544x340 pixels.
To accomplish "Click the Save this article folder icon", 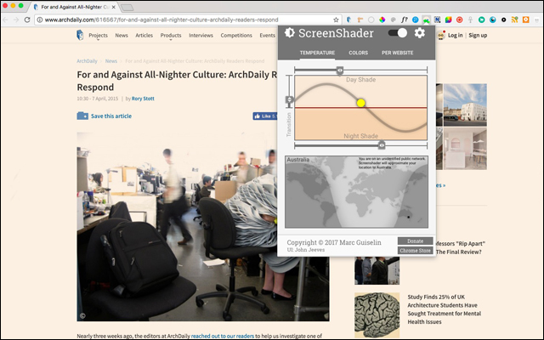I will (x=83, y=116).
